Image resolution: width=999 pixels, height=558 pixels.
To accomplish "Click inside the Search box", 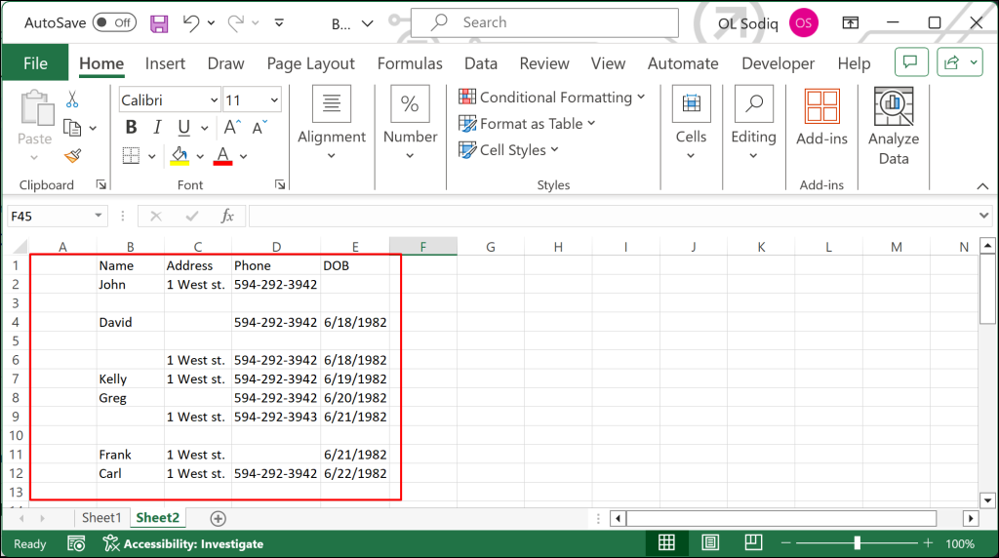I will click(x=544, y=23).
